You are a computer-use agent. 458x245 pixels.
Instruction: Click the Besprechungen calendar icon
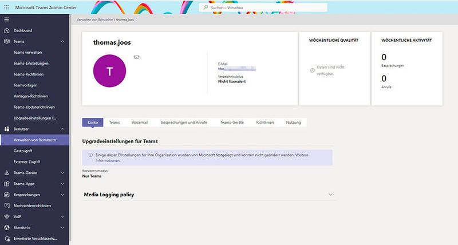[7, 195]
